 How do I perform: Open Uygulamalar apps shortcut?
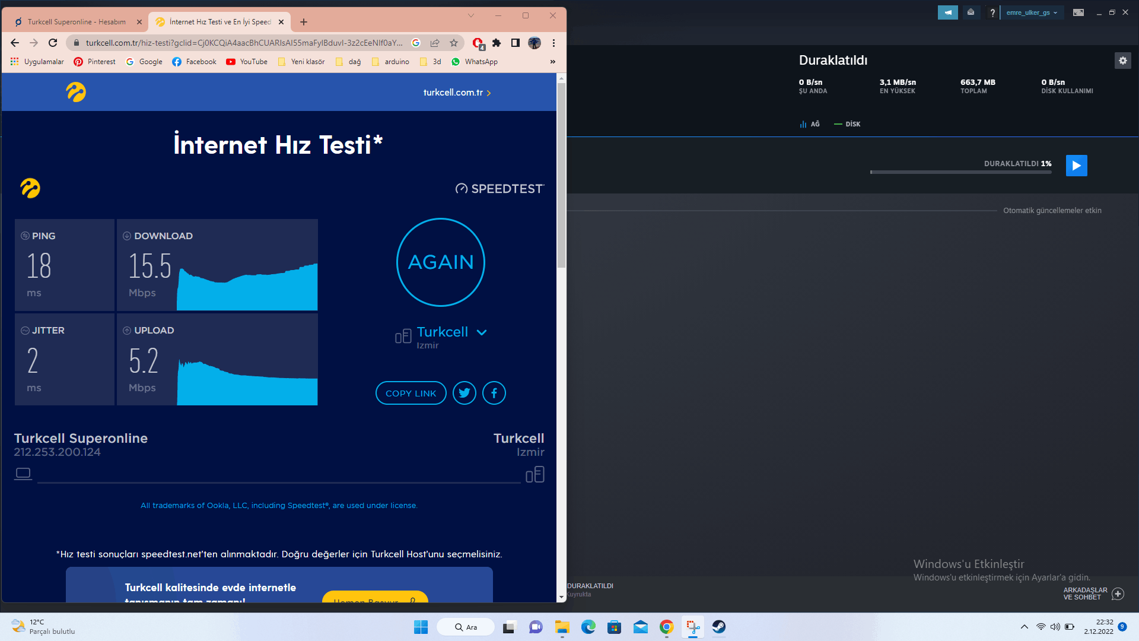tap(37, 62)
